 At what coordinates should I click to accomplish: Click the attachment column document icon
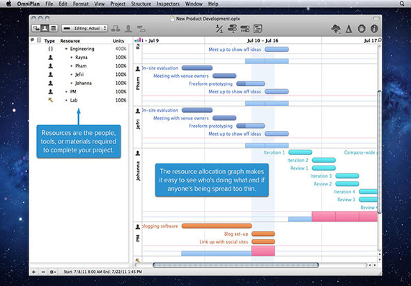(39, 40)
